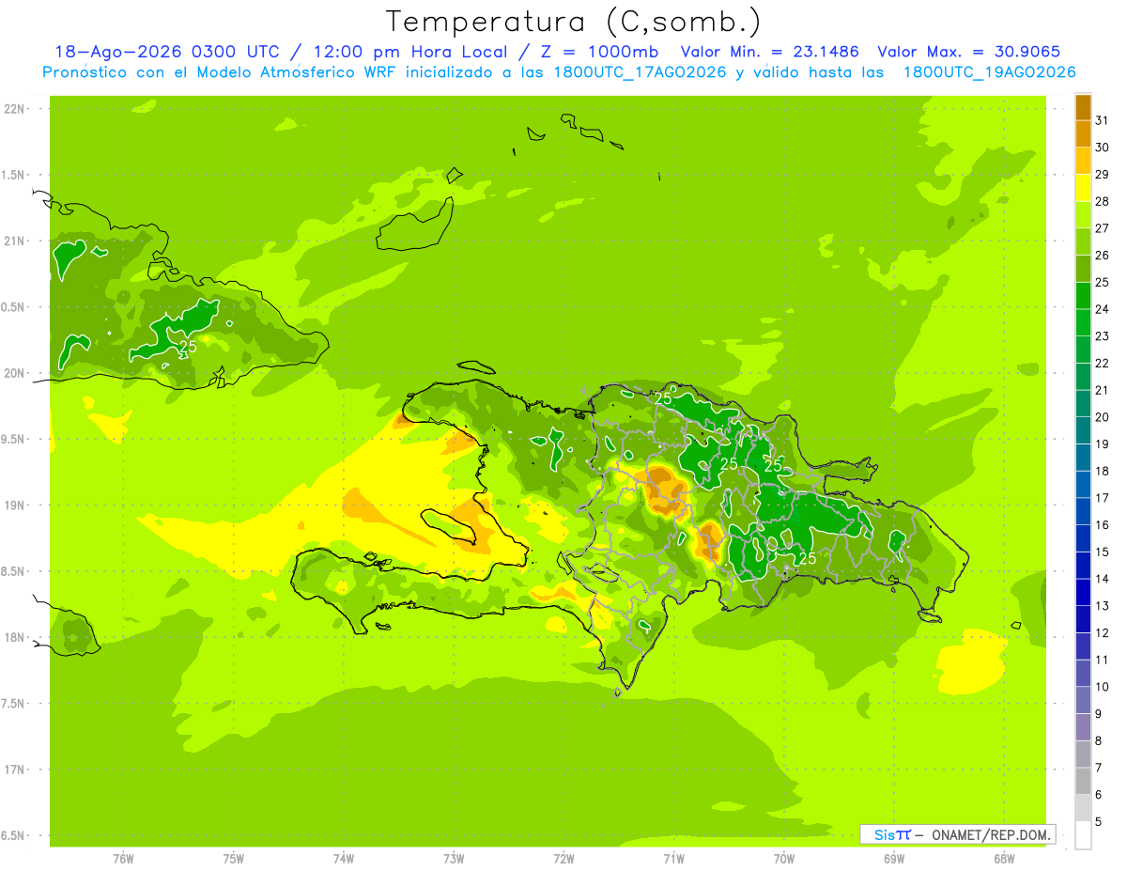
Task: Select the legend color between 27 and 28
Action: (x=1083, y=215)
